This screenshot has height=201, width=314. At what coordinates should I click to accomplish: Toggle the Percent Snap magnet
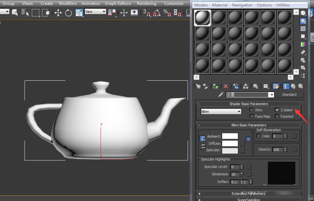(x=167, y=13)
